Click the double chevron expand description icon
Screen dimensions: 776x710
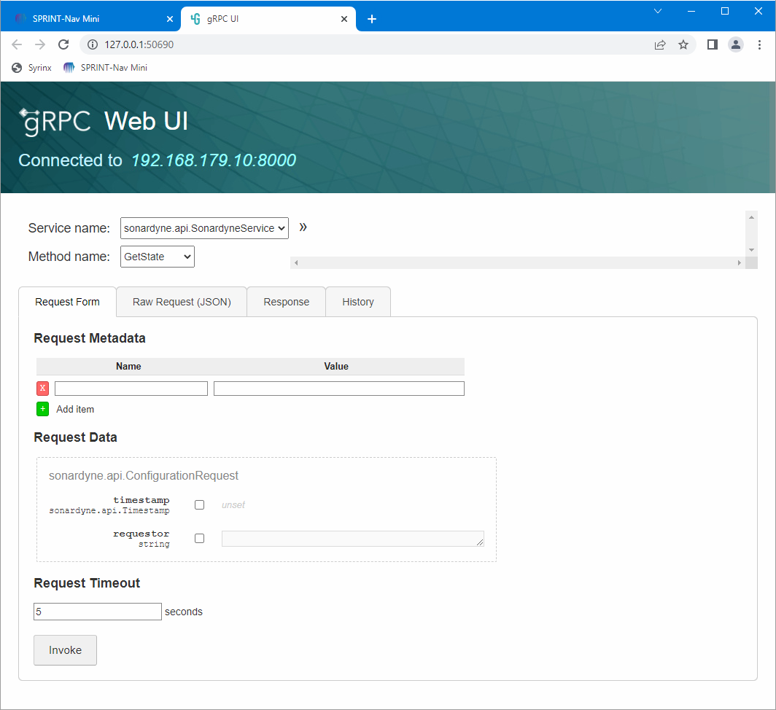(x=303, y=227)
